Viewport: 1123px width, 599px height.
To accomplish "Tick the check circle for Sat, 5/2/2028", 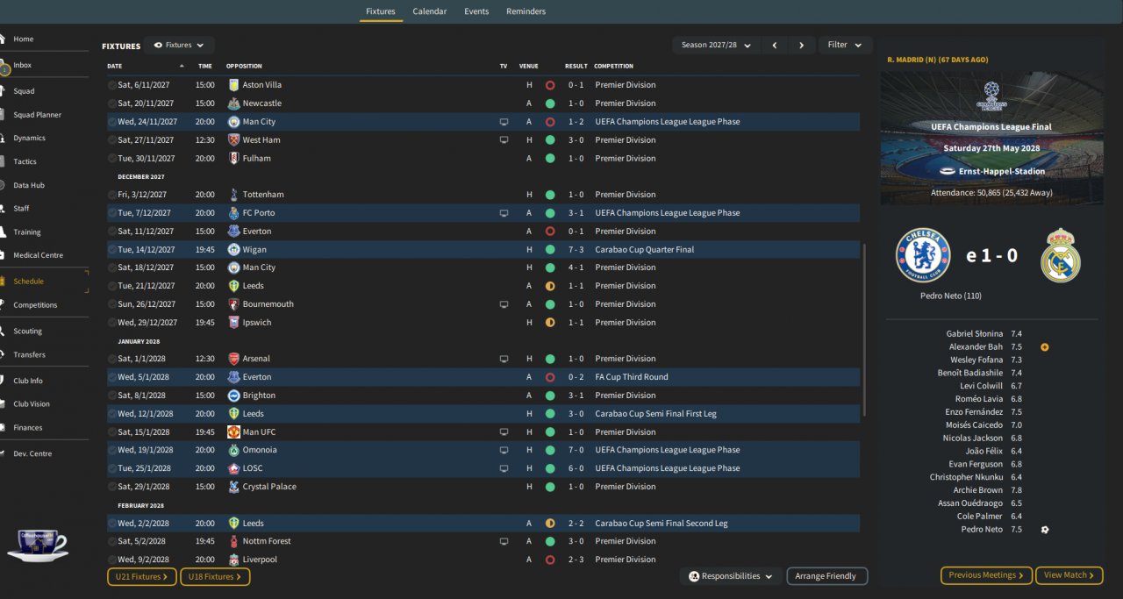I will tap(111, 541).
